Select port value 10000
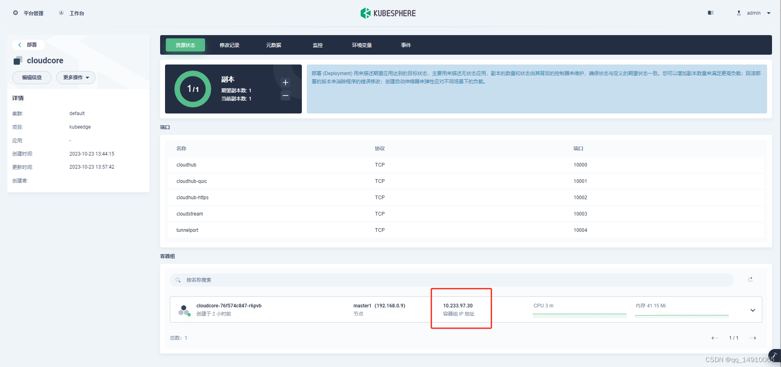The height and width of the screenshot is (367, 781). [x=580, y=165]
